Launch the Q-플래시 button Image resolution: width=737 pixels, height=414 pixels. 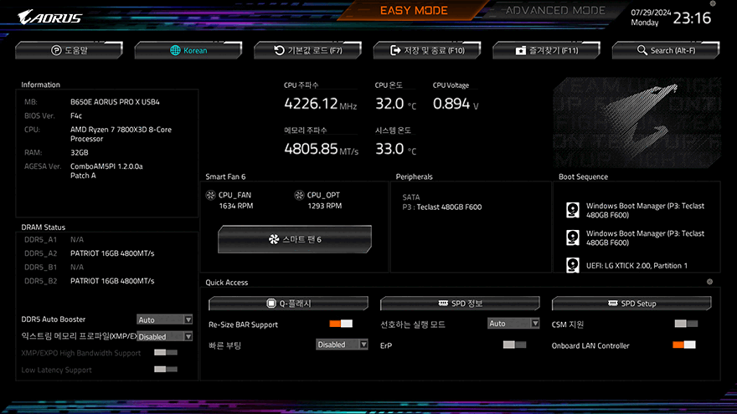(288, 304)
